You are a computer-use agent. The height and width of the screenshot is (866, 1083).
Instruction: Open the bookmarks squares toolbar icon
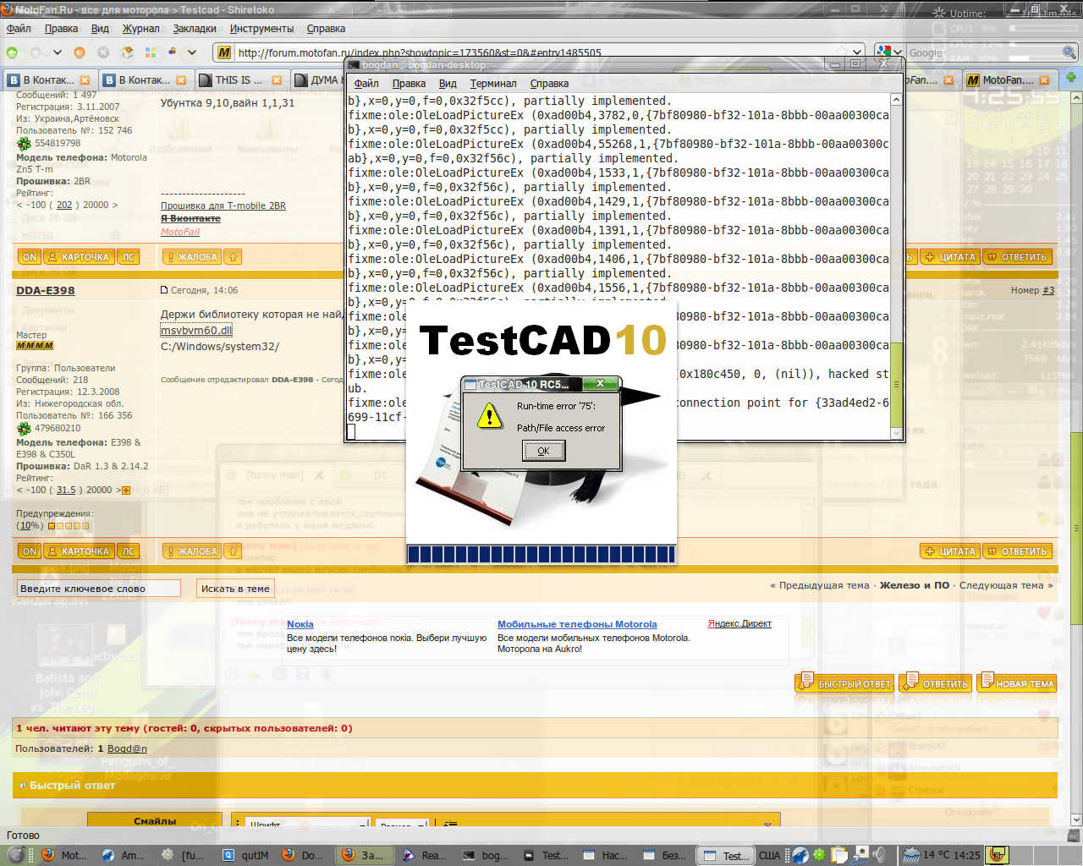pyautogui.click(x=151, y=52)
